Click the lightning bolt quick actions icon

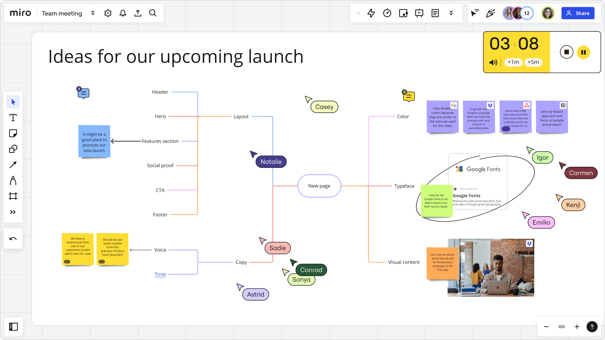point(371,13)
